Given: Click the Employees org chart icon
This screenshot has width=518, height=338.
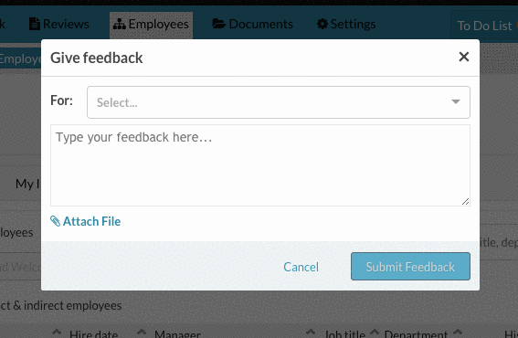Looking at the screenshot, I should 120,25.
